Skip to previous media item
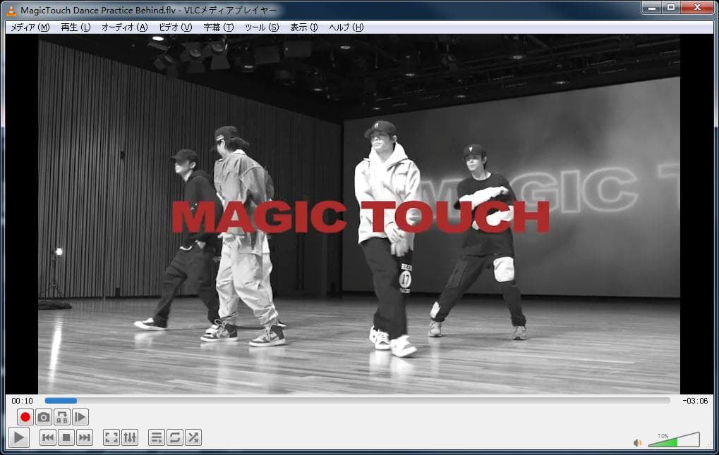Screen dimensions: 719x455 [48, 437]
